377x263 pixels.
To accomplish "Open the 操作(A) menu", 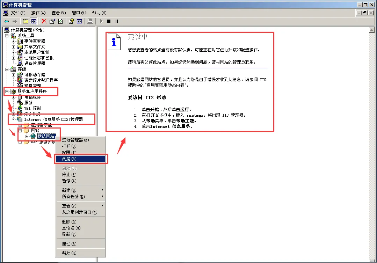I will click(x=38, y=13).
